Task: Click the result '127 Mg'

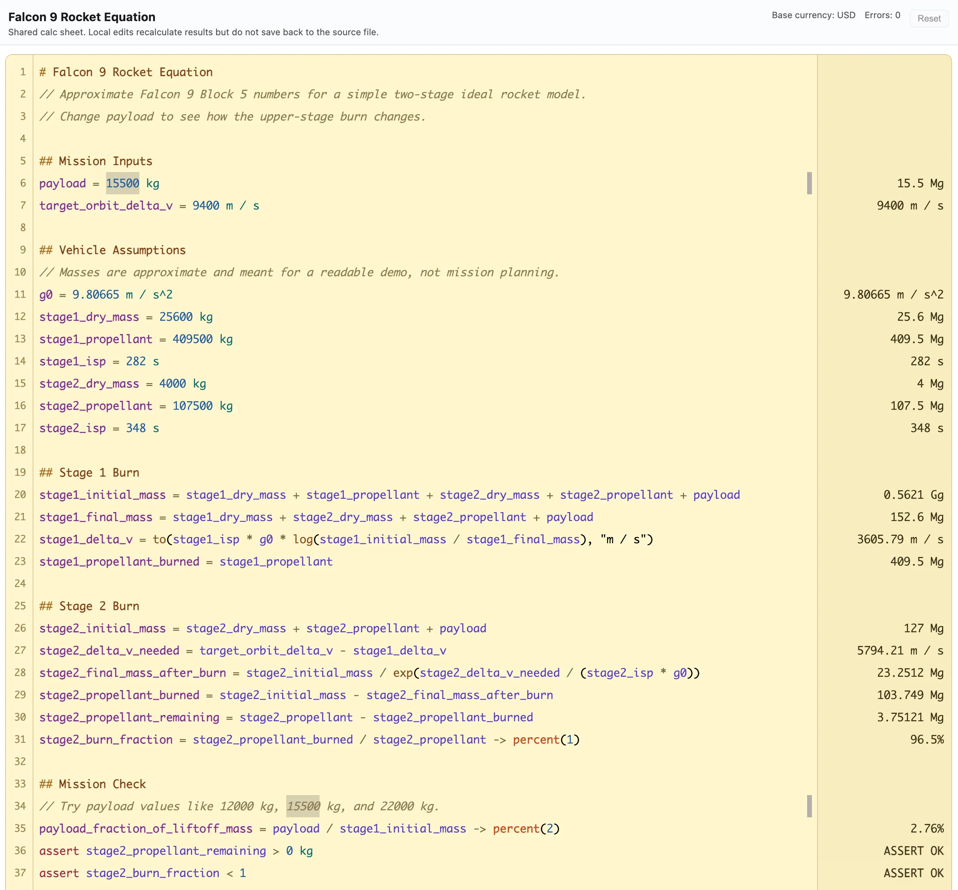Action: (x=924, y=629)
